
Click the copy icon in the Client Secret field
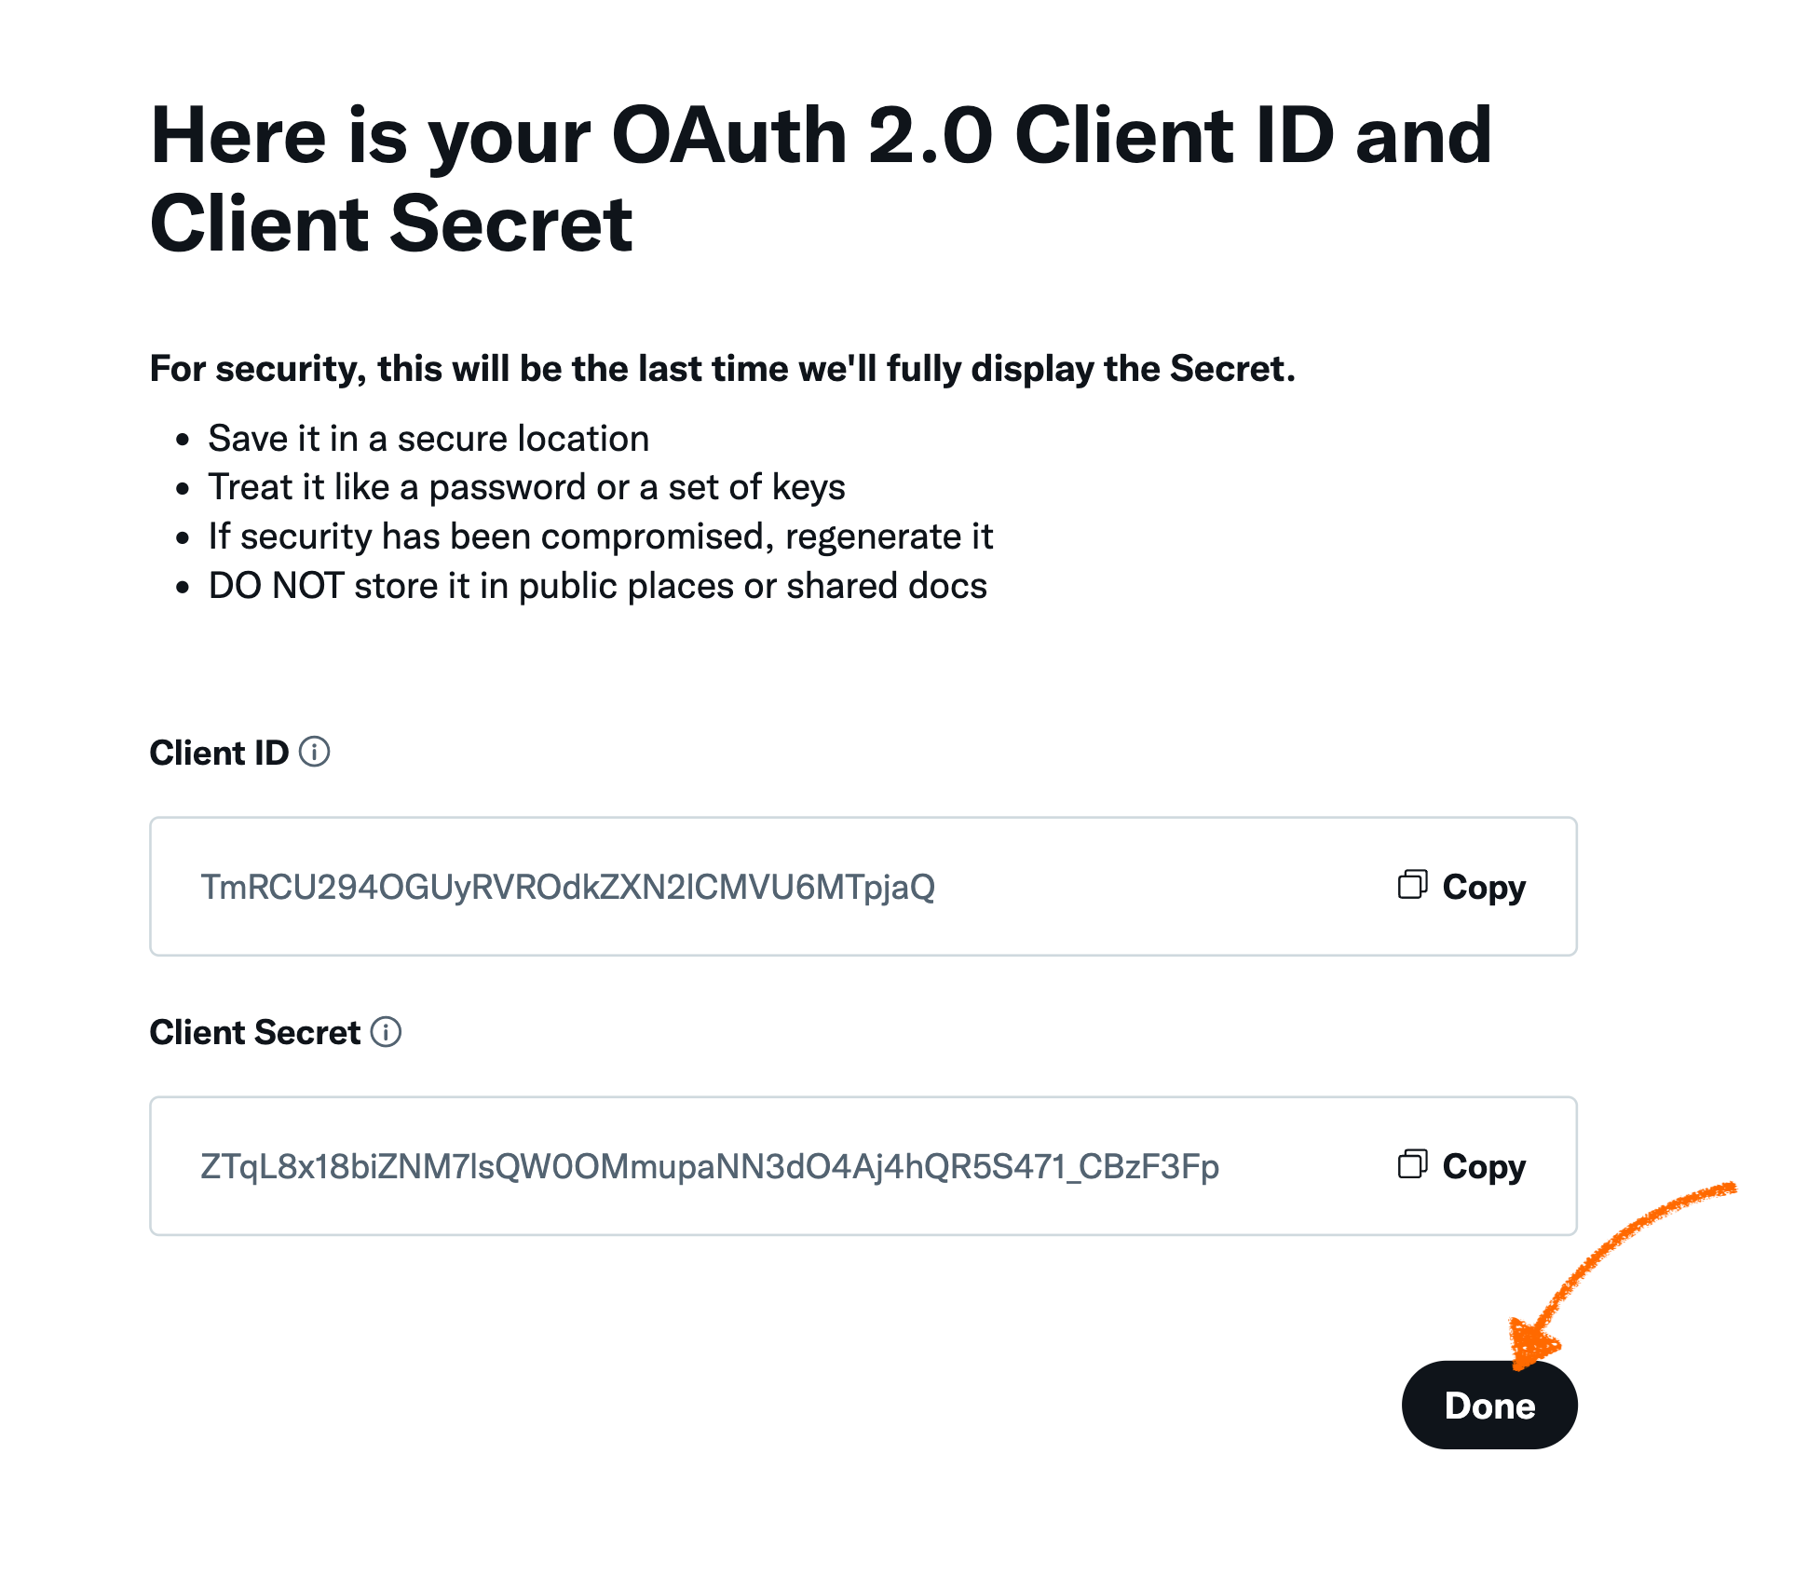coord(1412,1164)
